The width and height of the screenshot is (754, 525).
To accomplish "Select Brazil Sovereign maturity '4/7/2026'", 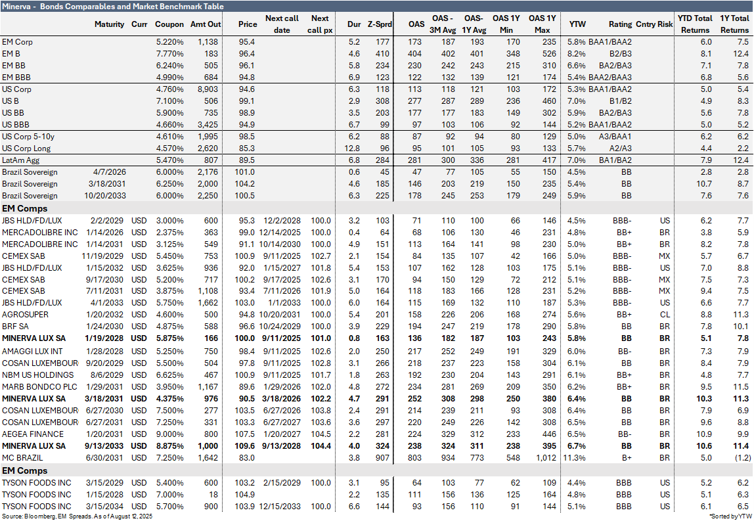I will tap(109, 171).
